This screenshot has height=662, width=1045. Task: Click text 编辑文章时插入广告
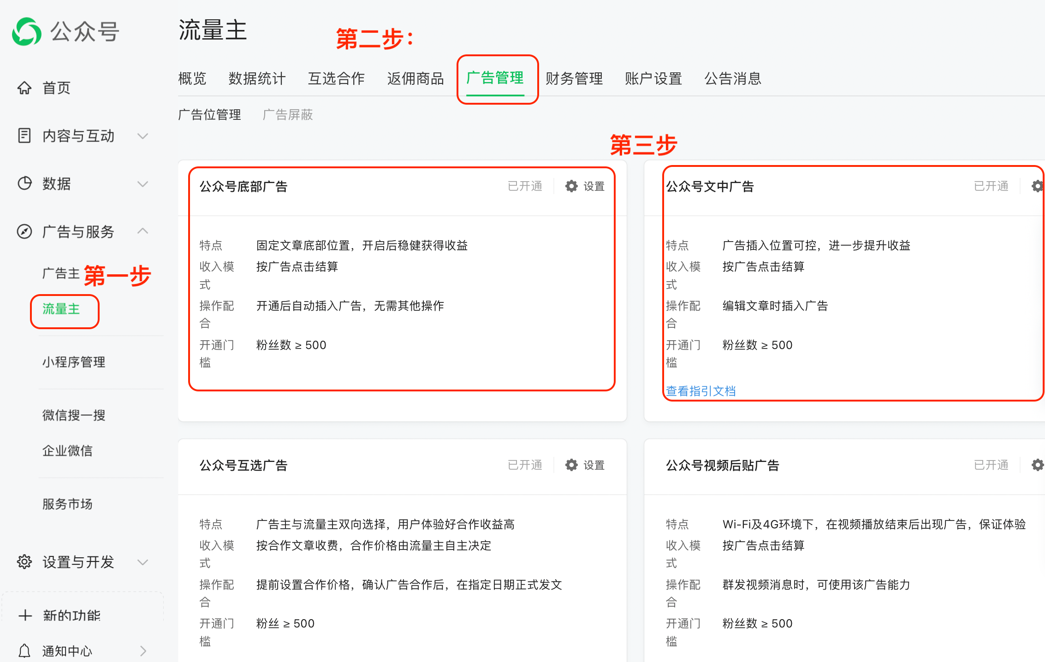click(x=775, y=306)
